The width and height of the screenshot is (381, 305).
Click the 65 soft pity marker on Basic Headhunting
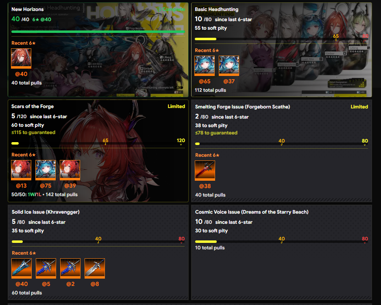(336, 37)
